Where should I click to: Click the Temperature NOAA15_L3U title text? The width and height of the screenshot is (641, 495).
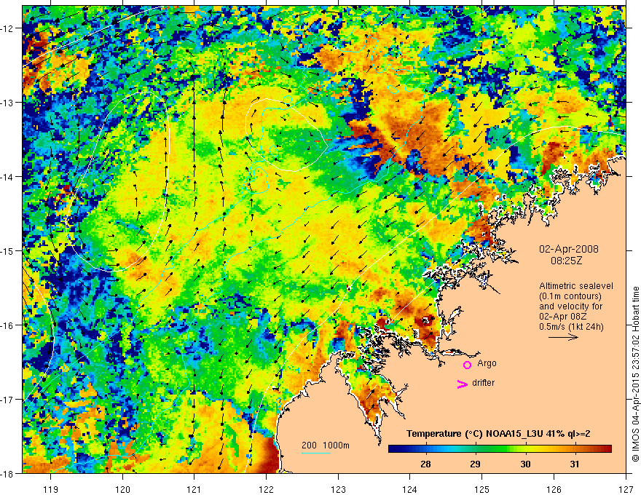pos(498,434)
